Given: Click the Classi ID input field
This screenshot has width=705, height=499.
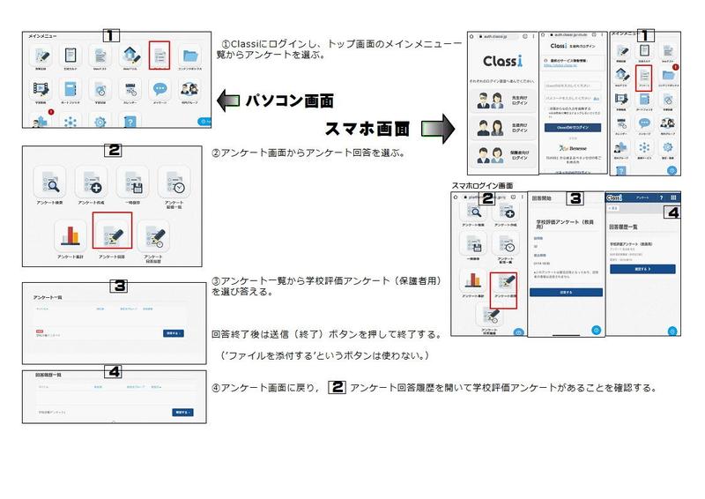Looking at the screenshot, I should pos(574,85).
